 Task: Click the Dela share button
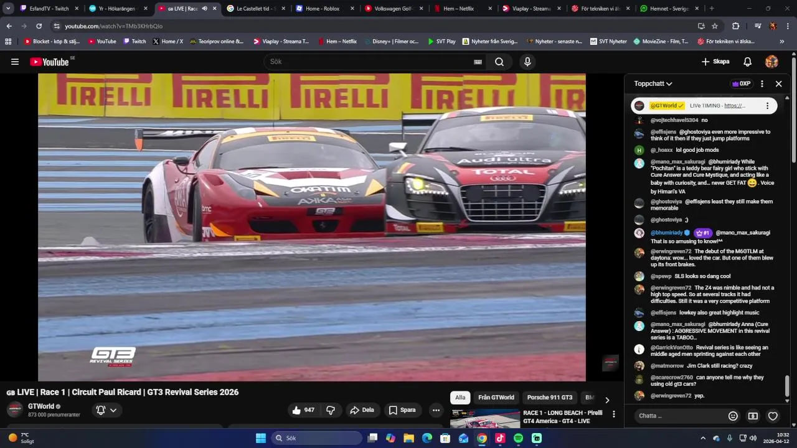tap(362, 410)
